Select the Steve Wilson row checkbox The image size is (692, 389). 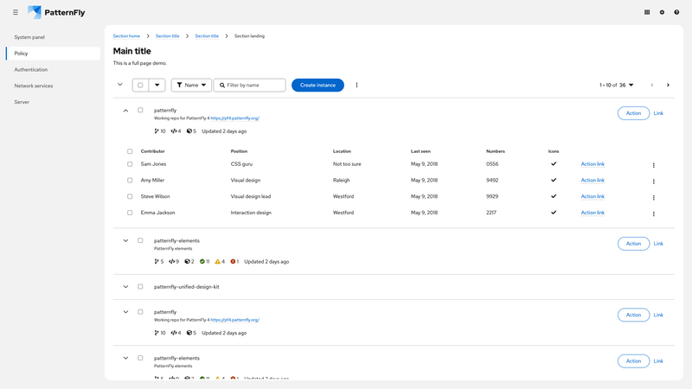click(131, 196)
